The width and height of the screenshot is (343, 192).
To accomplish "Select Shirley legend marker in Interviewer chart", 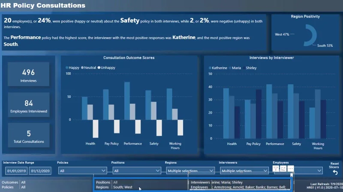I will [244, 68].
